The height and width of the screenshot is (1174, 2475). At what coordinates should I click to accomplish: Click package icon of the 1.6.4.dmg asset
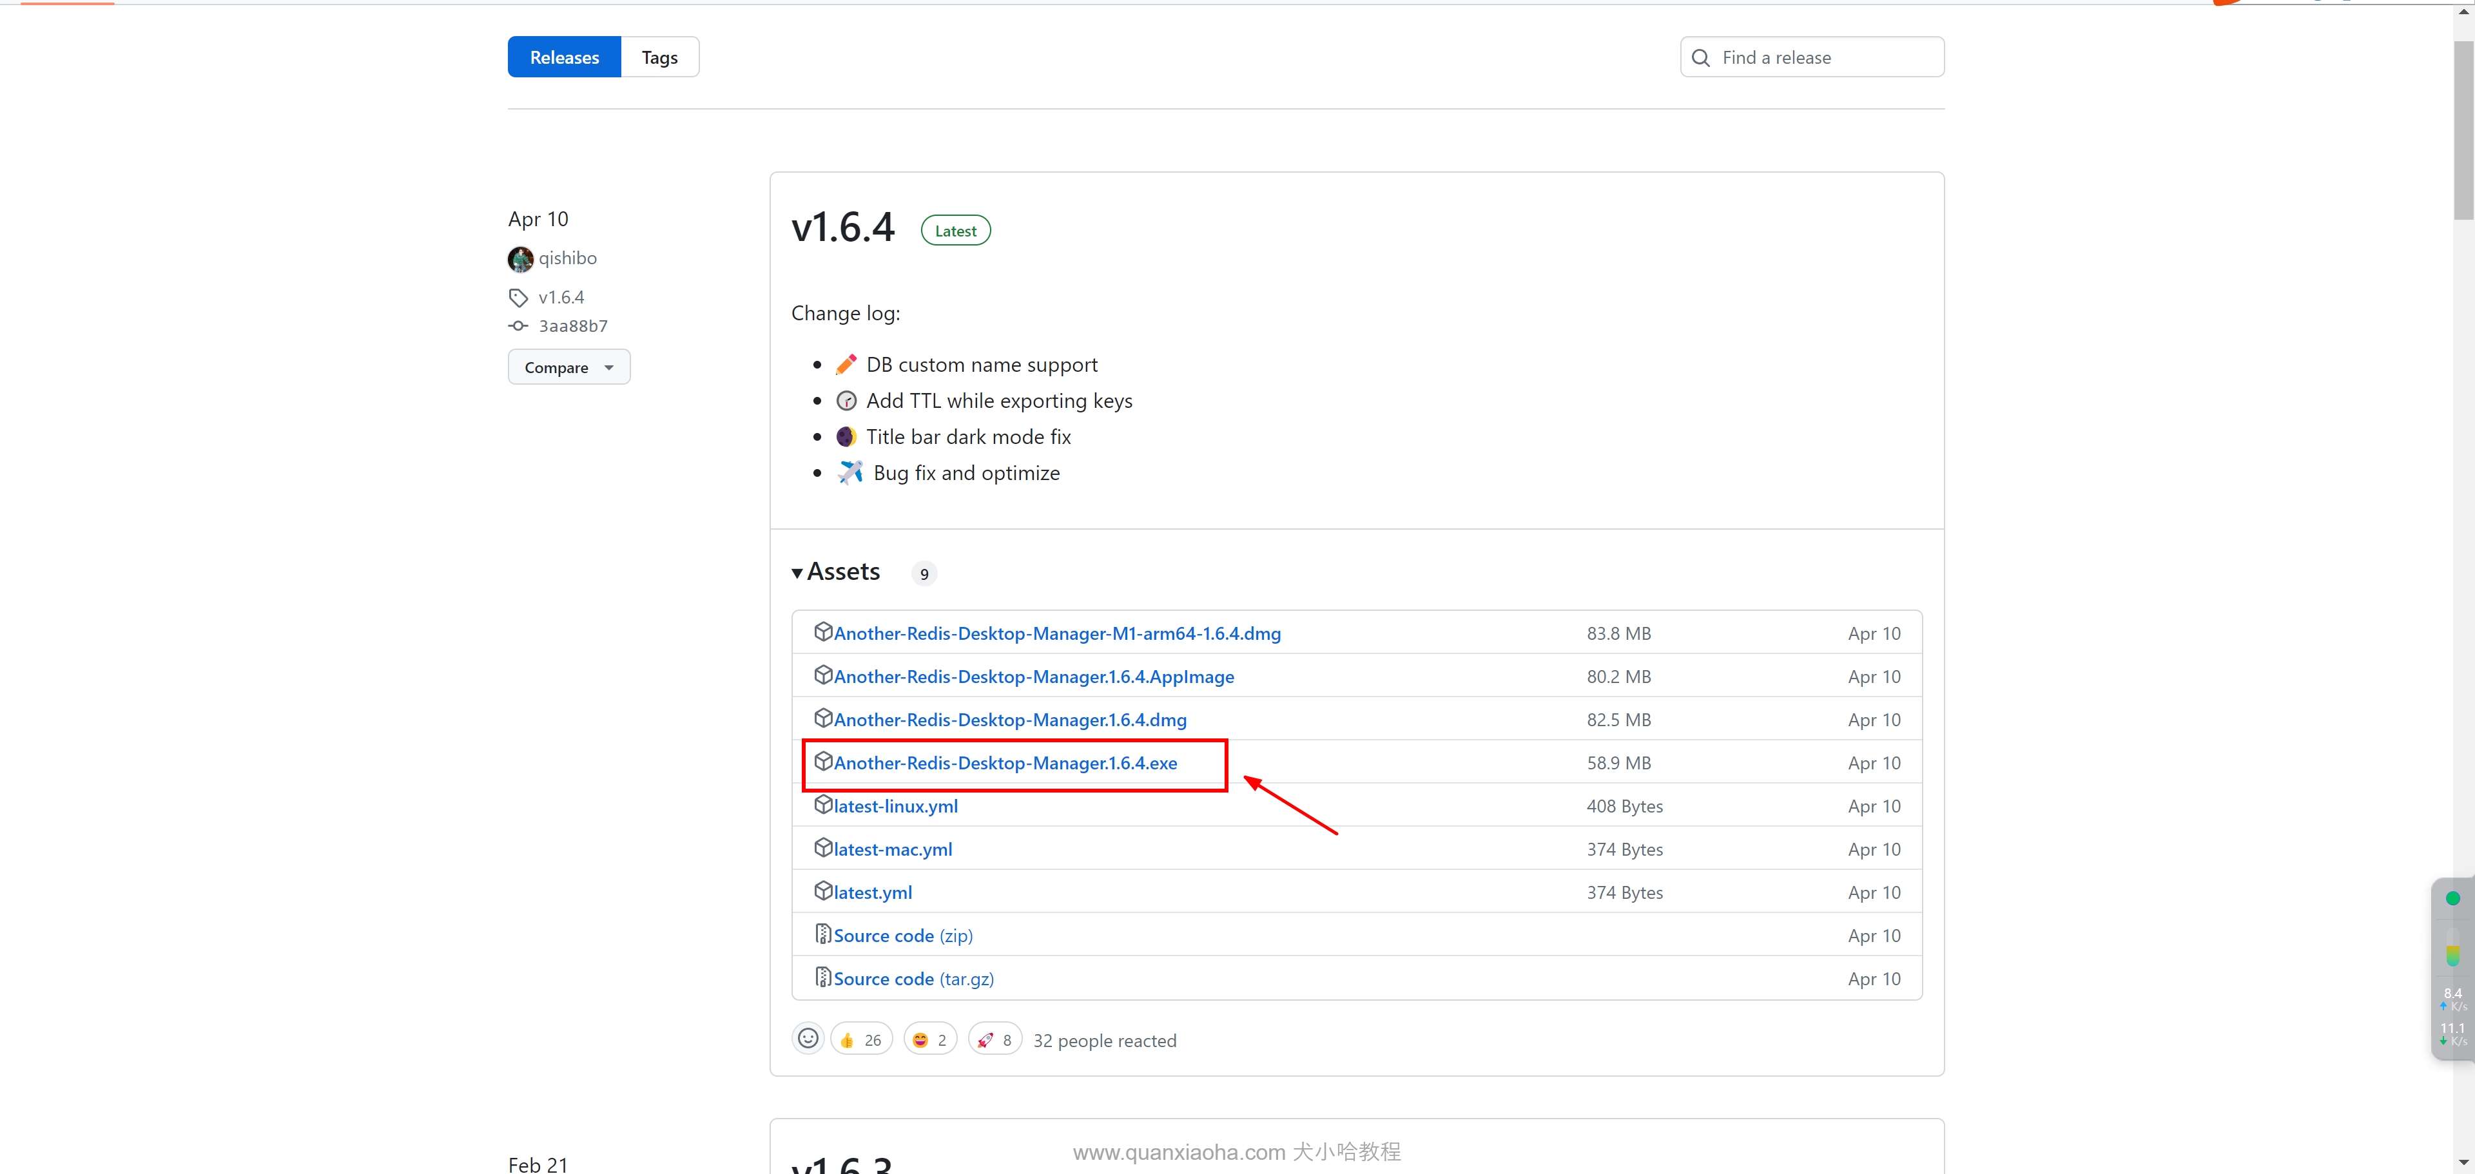(x=822, y=718)
